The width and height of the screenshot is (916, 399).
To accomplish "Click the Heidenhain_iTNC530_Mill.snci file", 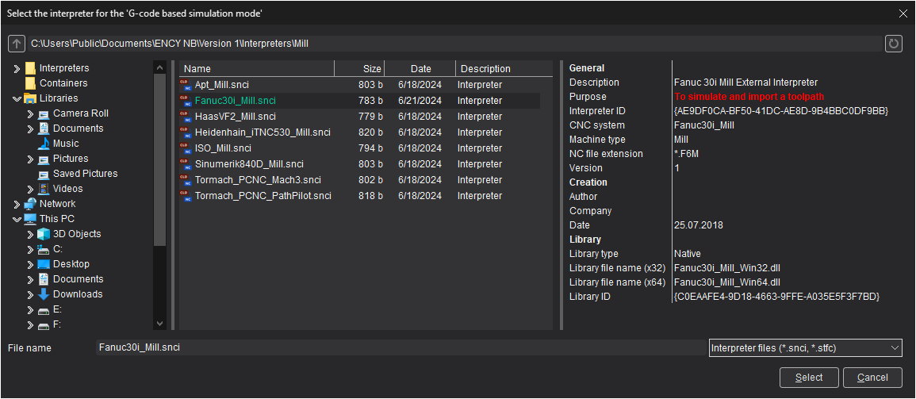I will pyautogui.click(x=262, y=132).
